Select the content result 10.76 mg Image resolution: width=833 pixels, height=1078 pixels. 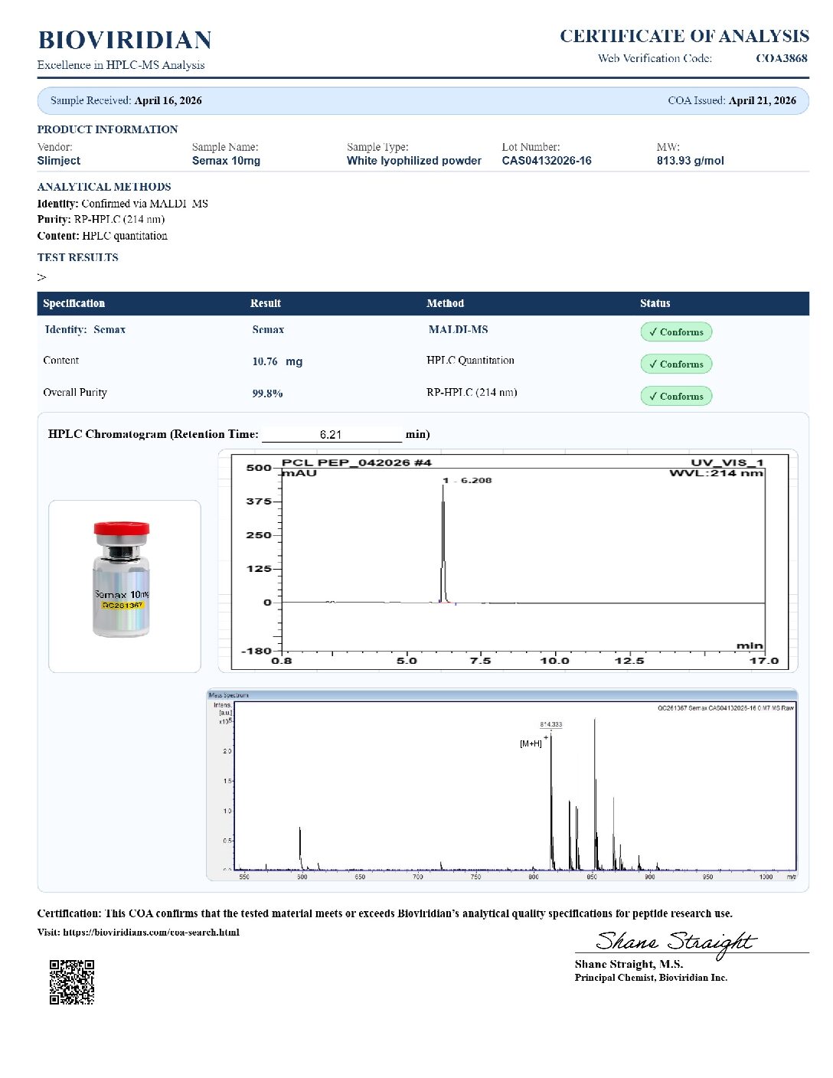click(277, 361)
